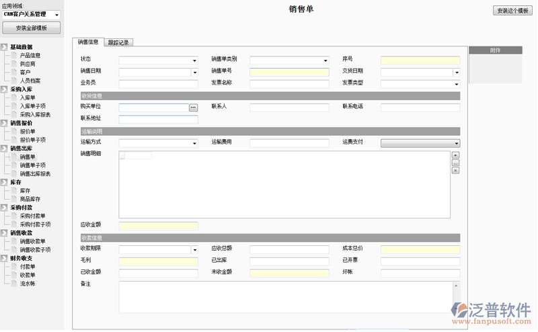Click into the 备注 text area

pos(286,296)
